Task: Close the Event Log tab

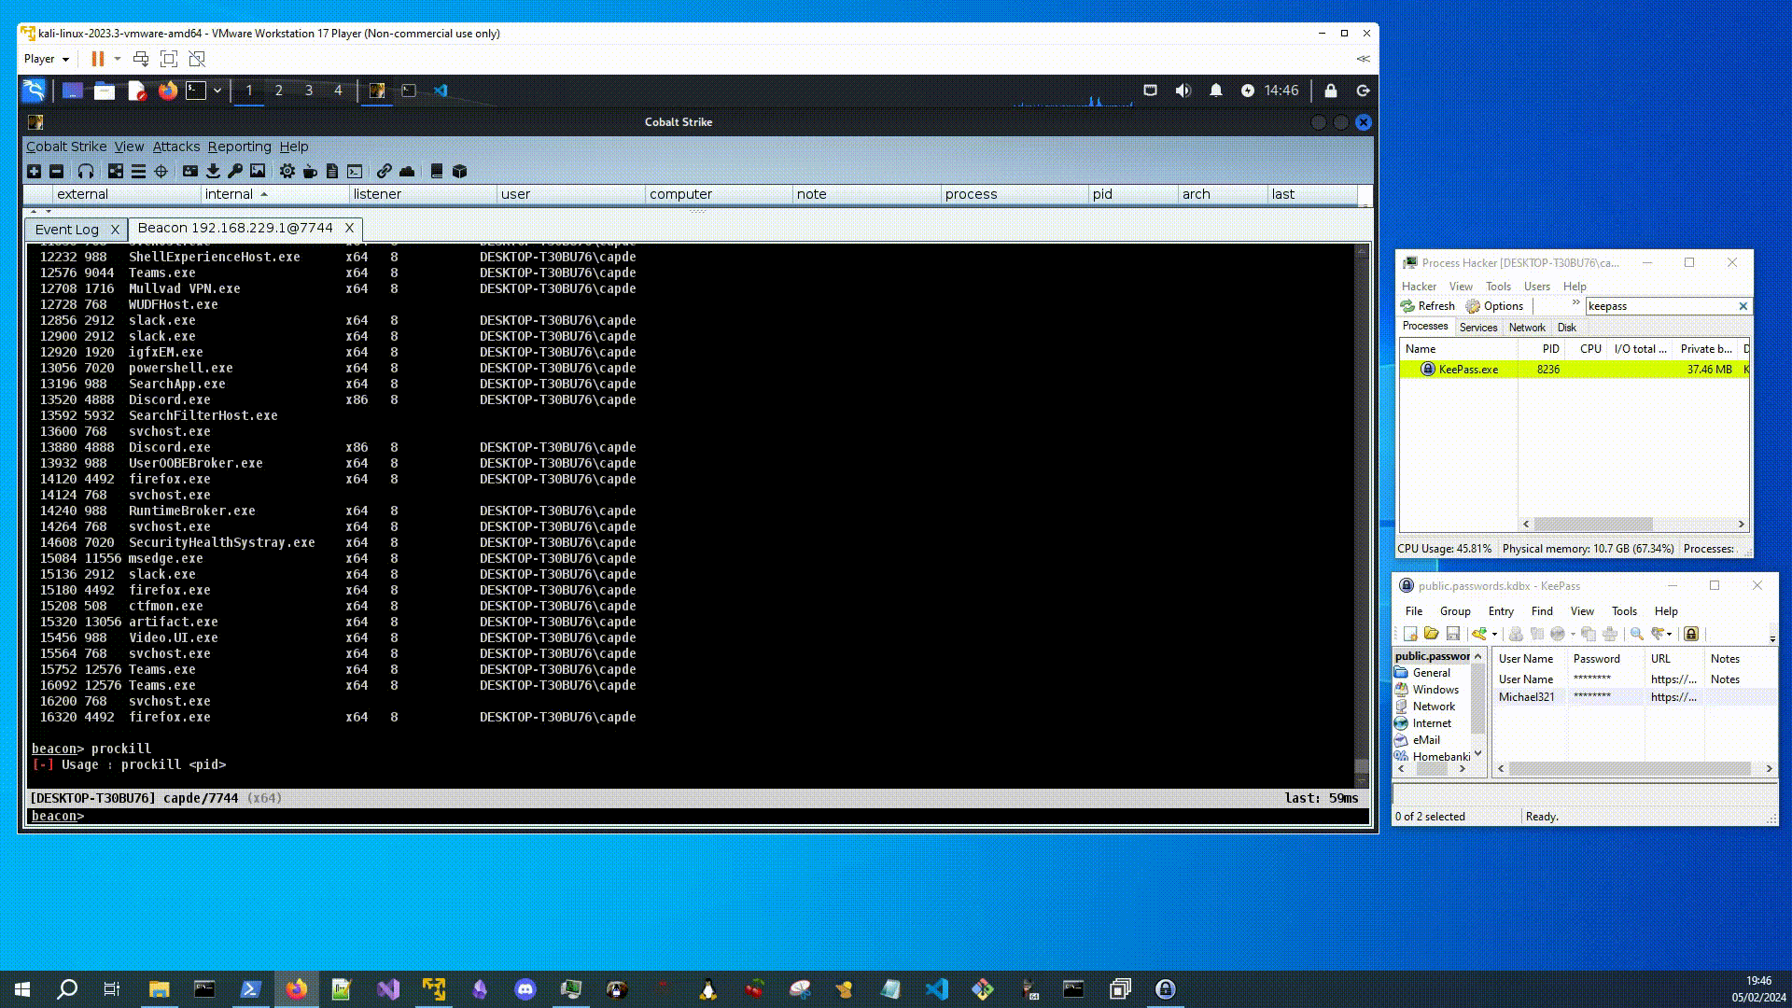Action: (115, 230)
